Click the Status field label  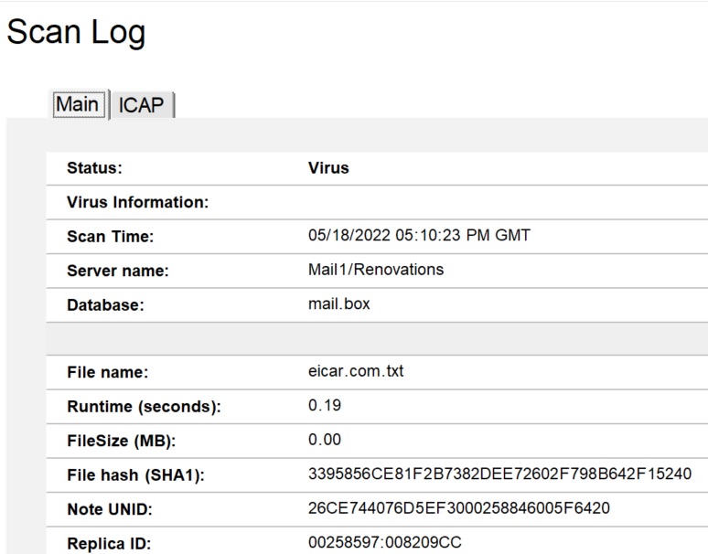click(x=94, y=168)
